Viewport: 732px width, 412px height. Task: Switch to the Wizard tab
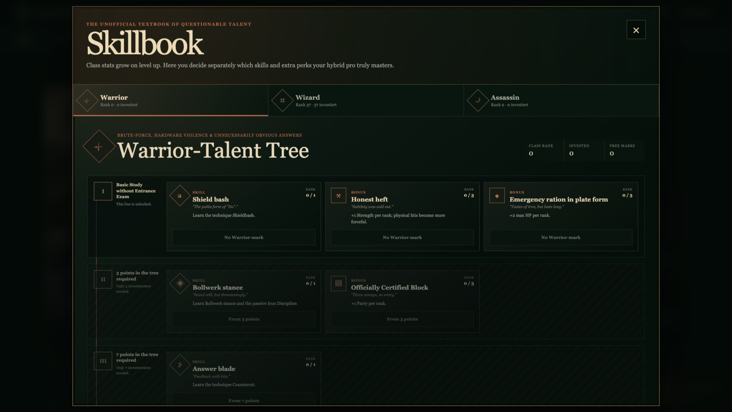coord(366,100)
